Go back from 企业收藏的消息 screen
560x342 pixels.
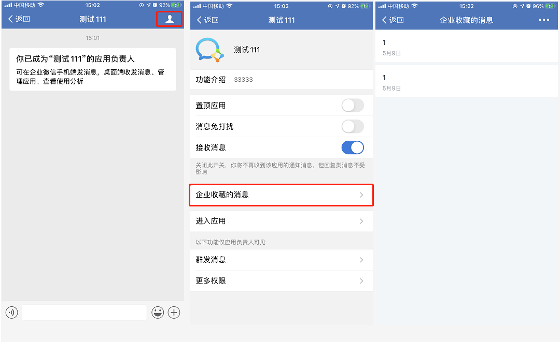point(393,20)
